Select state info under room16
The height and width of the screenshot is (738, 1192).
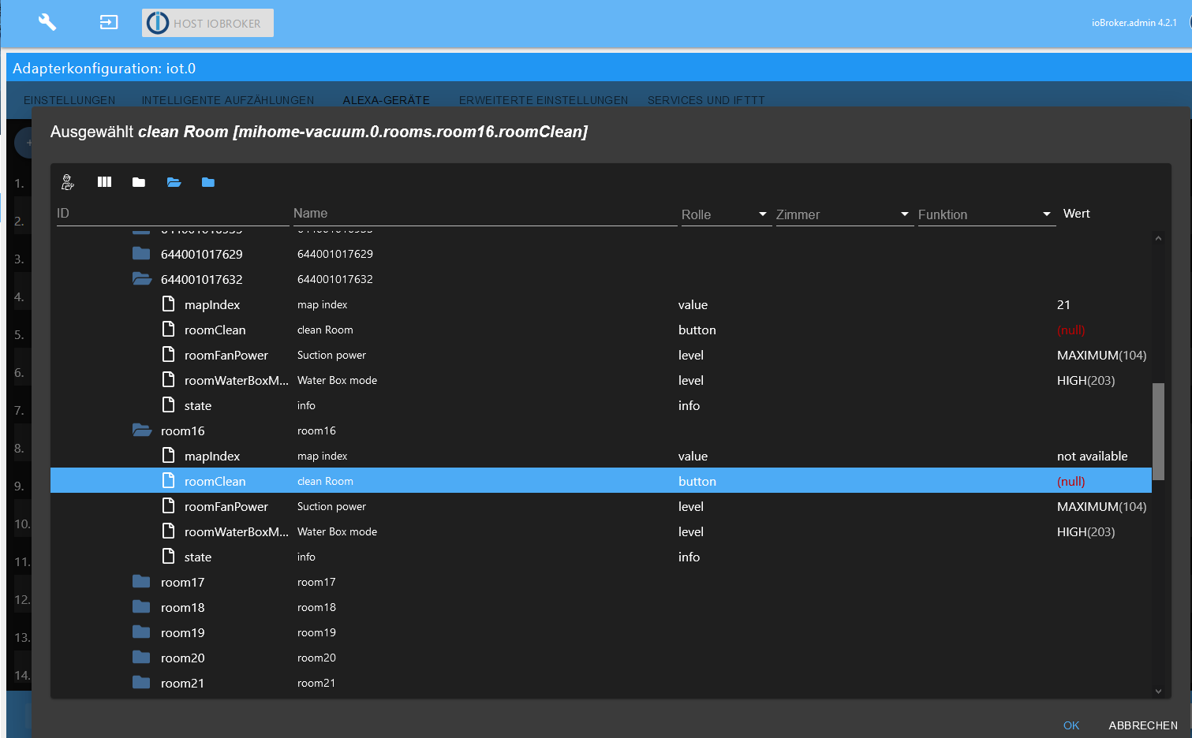coord(601,557)
